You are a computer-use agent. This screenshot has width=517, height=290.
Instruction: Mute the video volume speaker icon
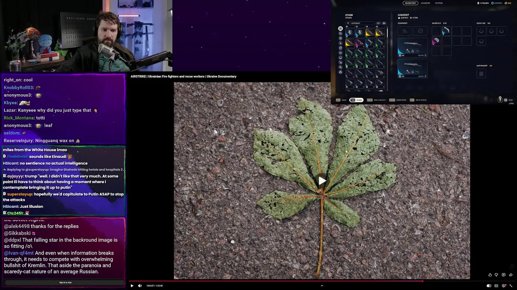click(x=140, y=286)
